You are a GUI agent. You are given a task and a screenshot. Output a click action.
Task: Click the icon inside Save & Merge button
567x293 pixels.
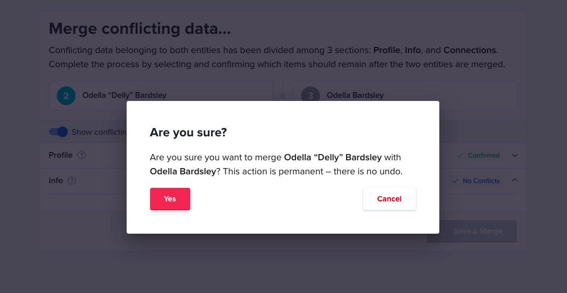coord(443,232)
